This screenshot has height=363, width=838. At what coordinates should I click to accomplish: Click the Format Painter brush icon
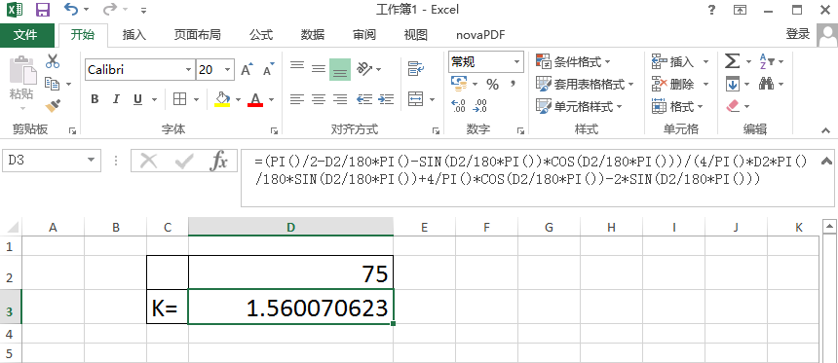pos(53,106)
